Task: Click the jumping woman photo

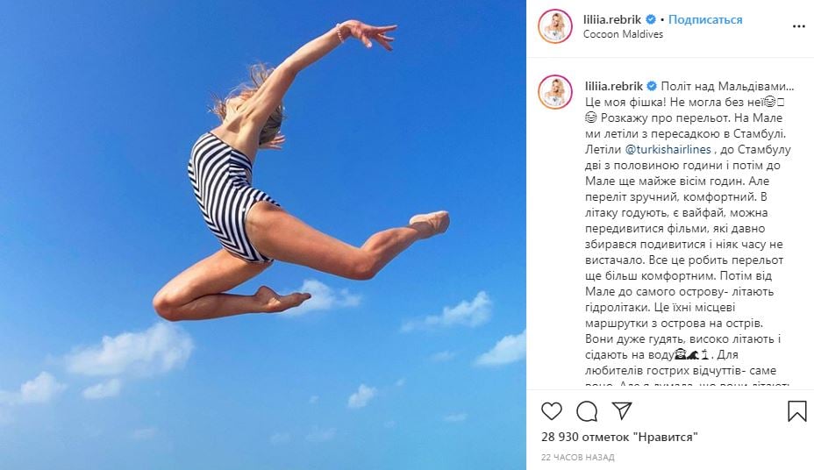Action: [x=262, y=235]
